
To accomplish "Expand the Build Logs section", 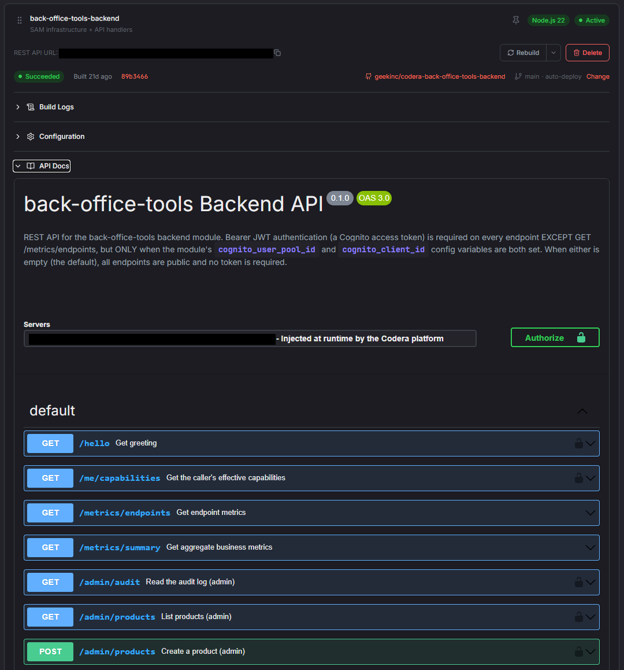I will [50, 107].
